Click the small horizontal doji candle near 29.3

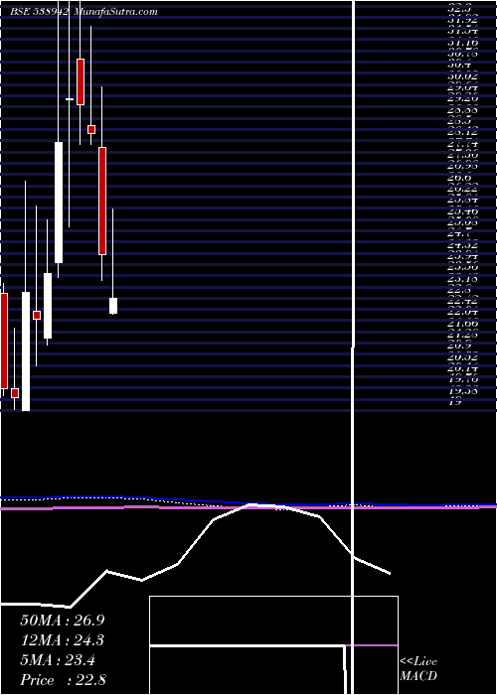(x=70, y=99)
